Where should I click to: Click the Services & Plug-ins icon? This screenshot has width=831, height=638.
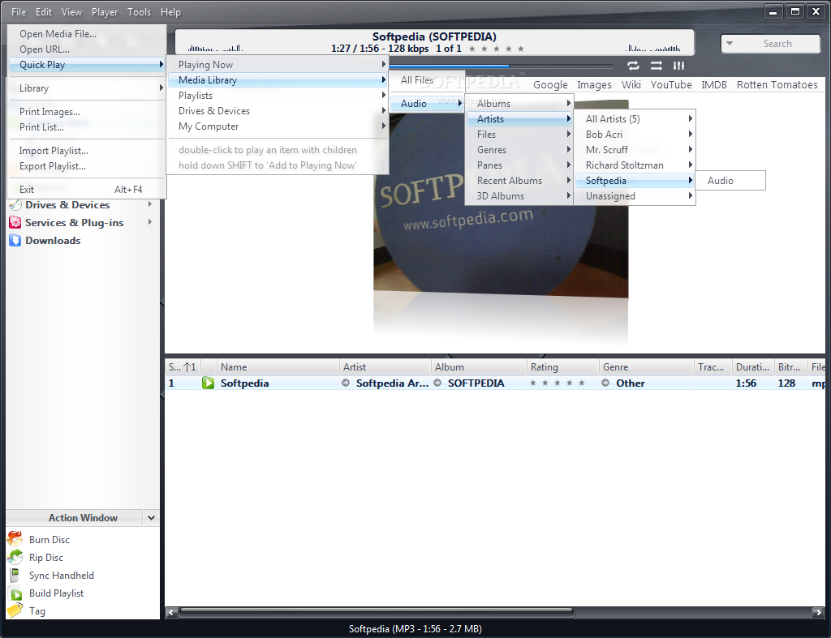15,223
